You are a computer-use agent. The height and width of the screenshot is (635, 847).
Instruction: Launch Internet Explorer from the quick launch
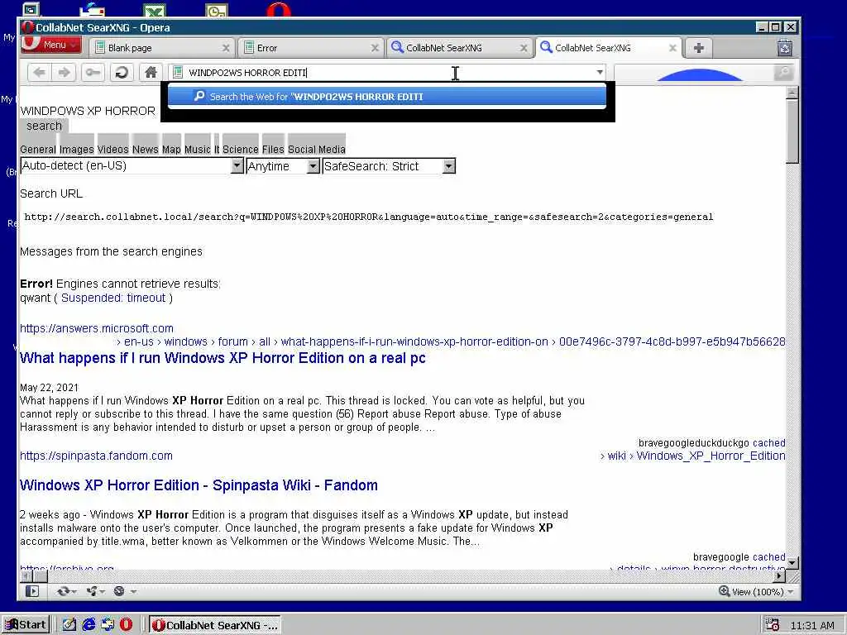point(89,625)
